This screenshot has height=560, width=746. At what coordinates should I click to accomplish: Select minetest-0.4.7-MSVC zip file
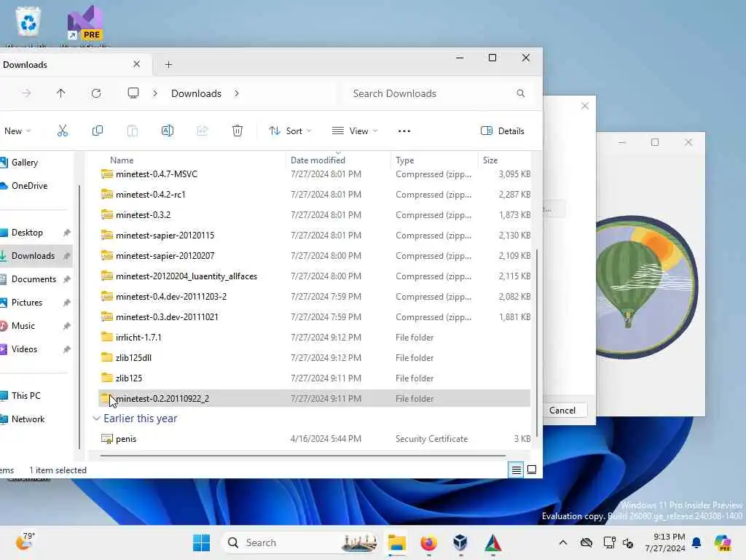pyautogui.click(x=314, y=174)
